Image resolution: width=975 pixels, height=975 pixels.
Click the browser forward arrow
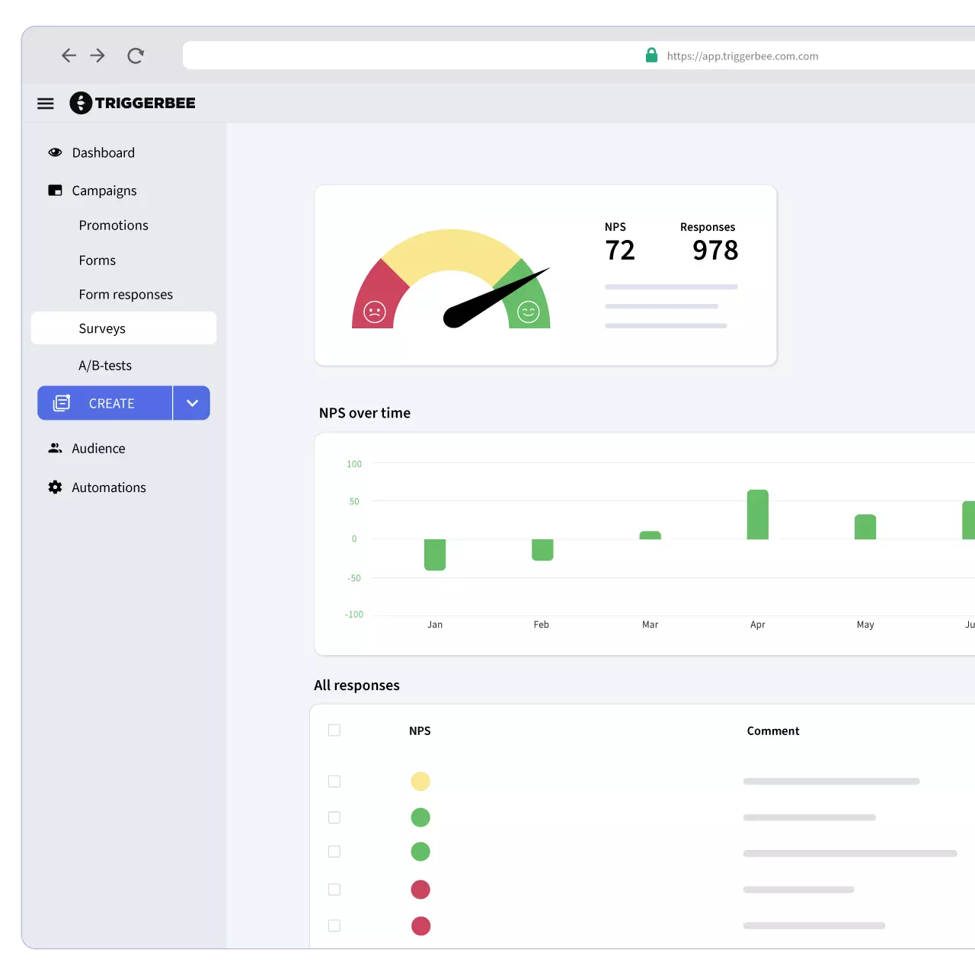[x=97, y=56]
